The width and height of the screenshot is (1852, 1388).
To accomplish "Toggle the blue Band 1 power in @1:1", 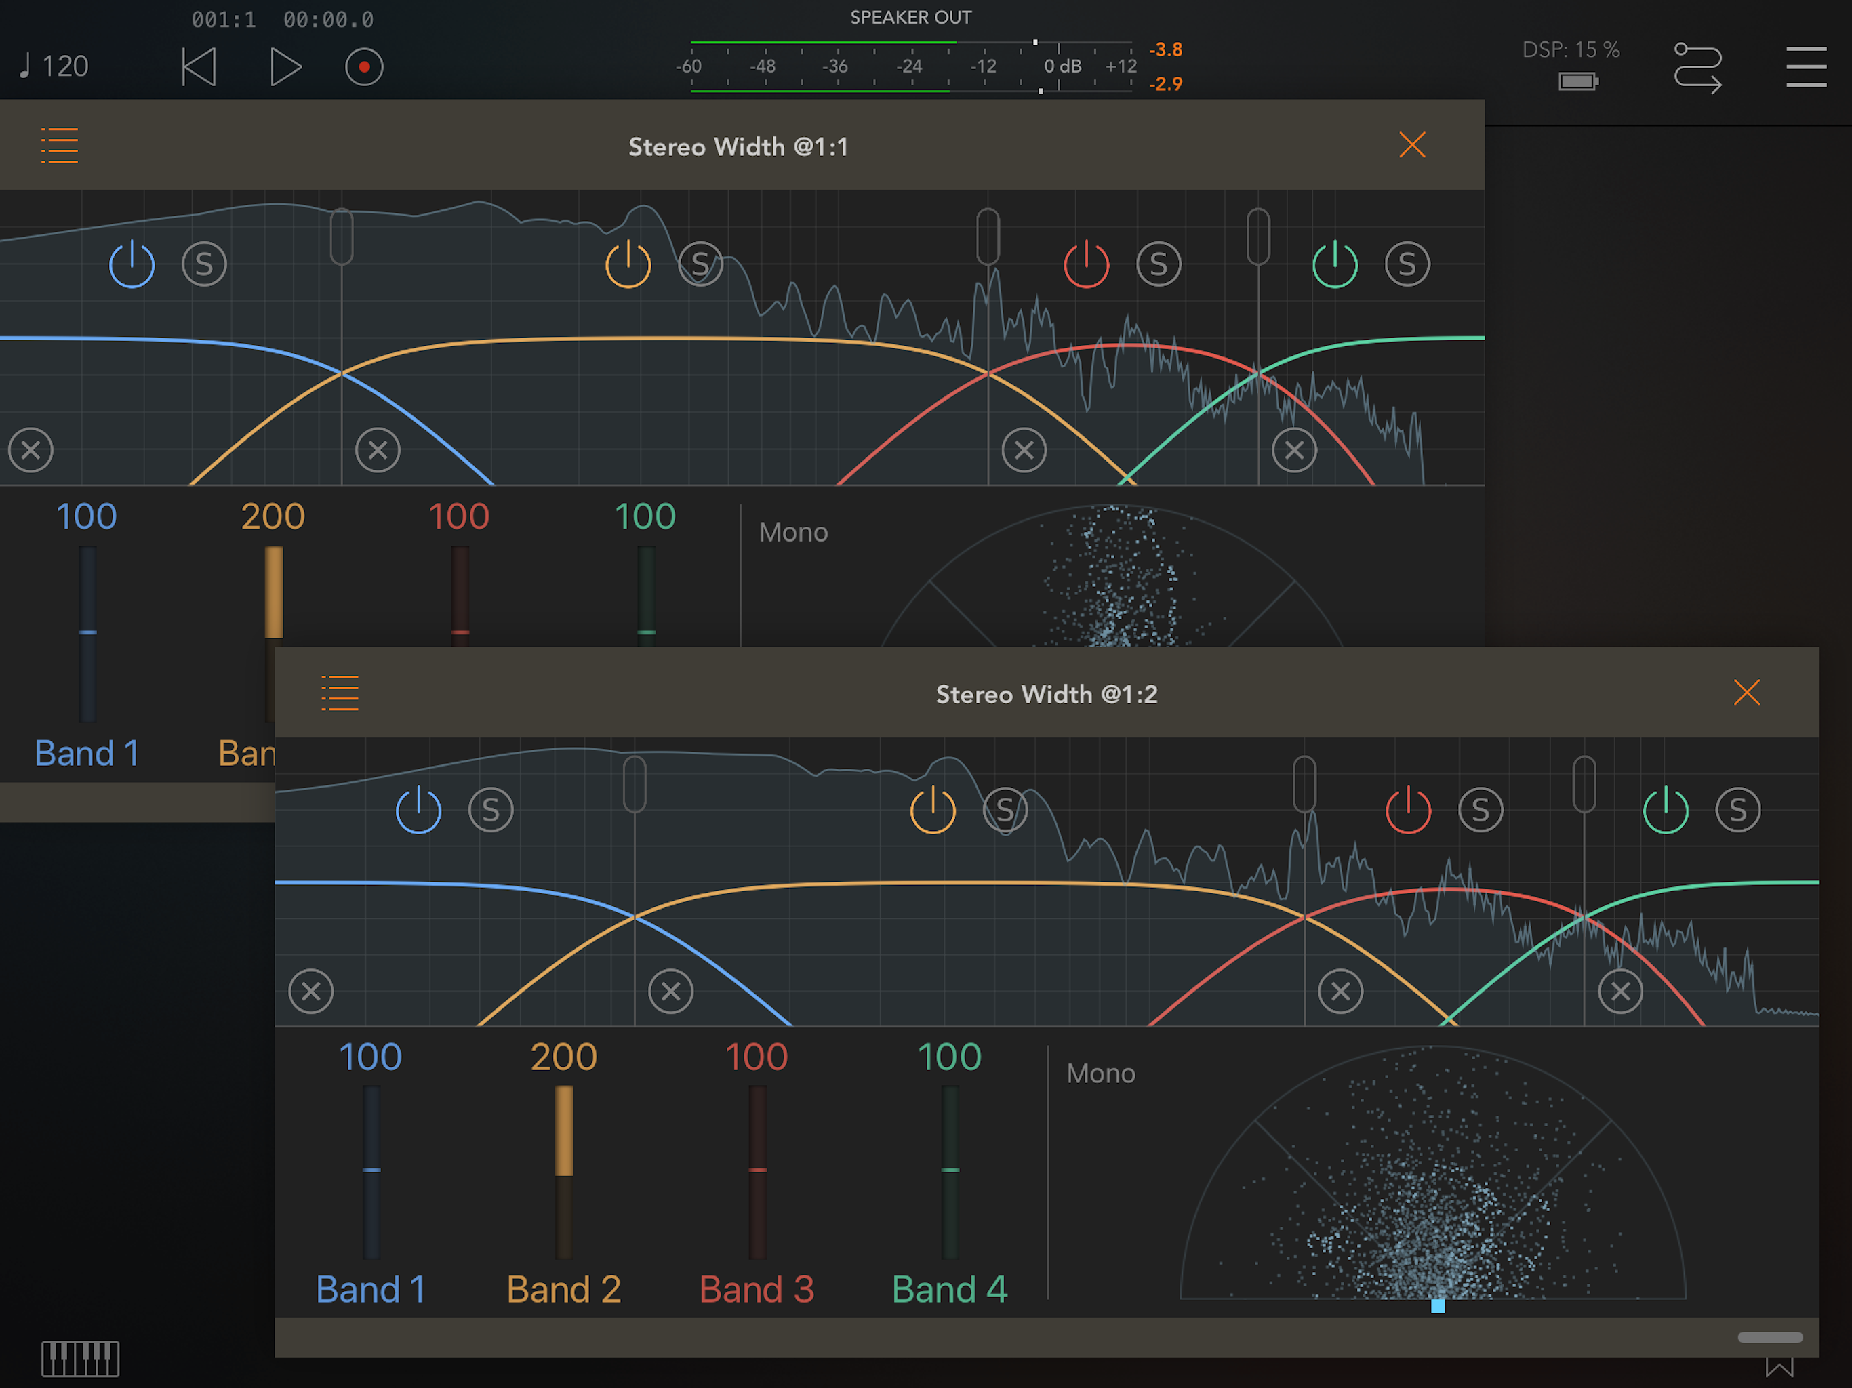I will pos(132,264).
